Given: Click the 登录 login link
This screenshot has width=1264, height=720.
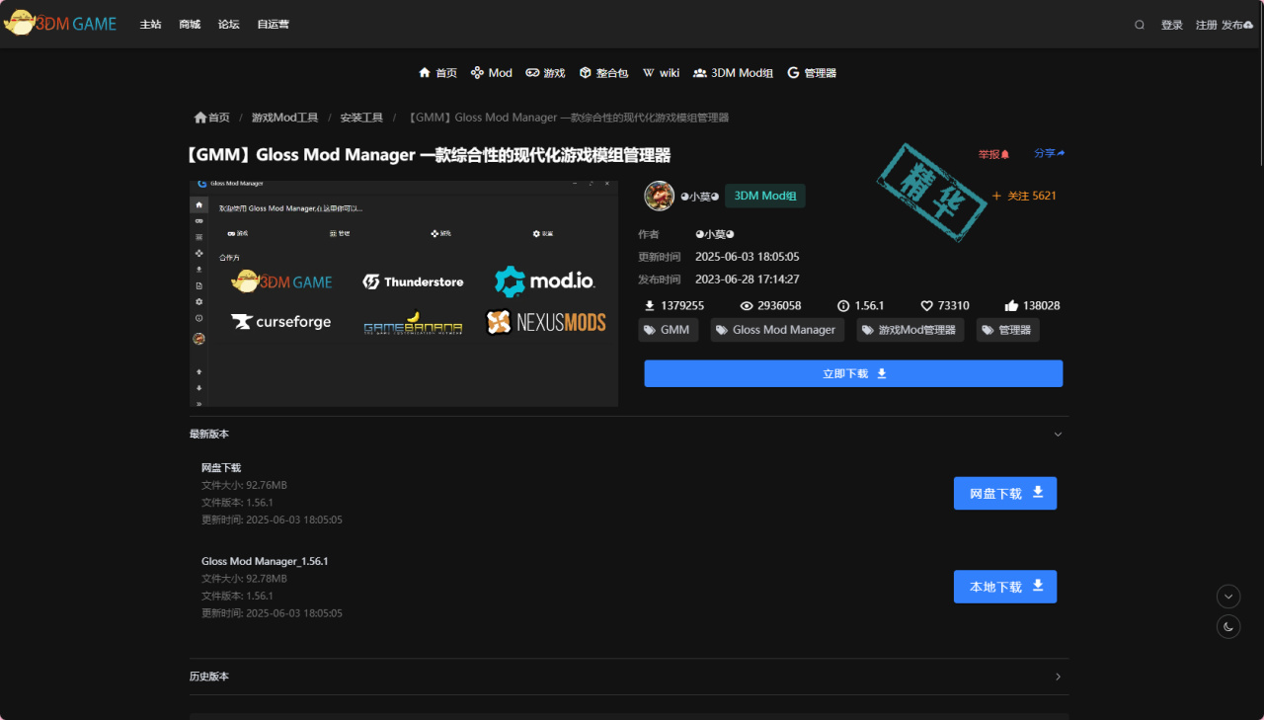Looking at the screenshot, I should 1172,25.
